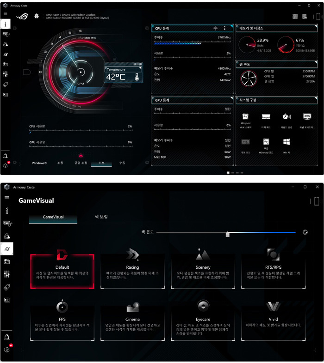Open GameVisual sidebar icon in top window
The image size is (324, 363).
coord(6,54)
